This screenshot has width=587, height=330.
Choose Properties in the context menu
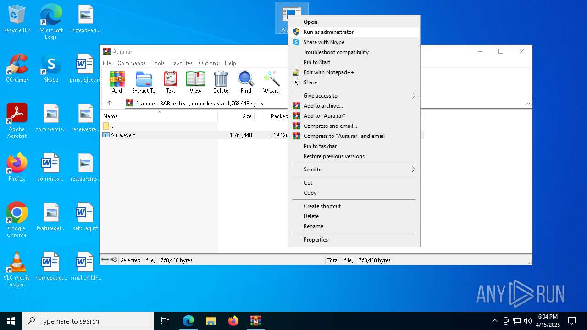click(354, 240)
